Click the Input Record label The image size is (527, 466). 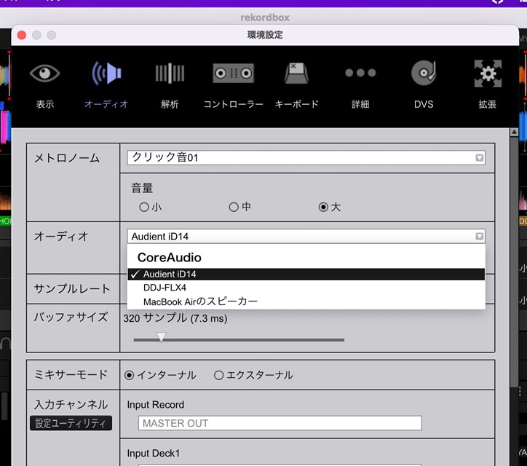click(x=156, y=405)
